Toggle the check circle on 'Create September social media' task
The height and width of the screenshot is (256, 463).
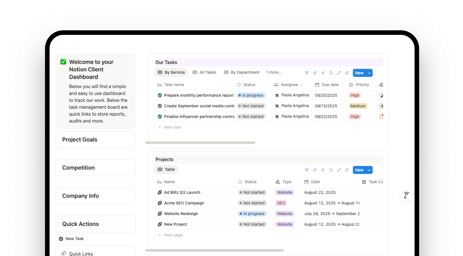click(x=160, y=106)
